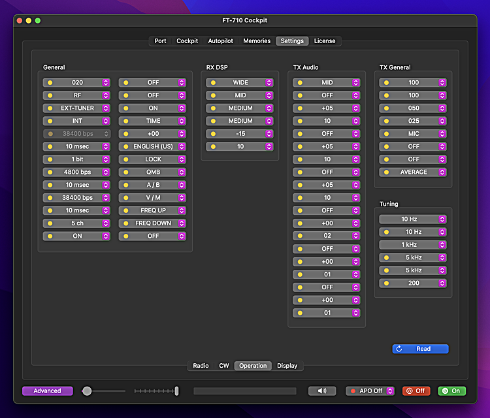Click the empty progress bar in the bottom bar

point(245,391)
